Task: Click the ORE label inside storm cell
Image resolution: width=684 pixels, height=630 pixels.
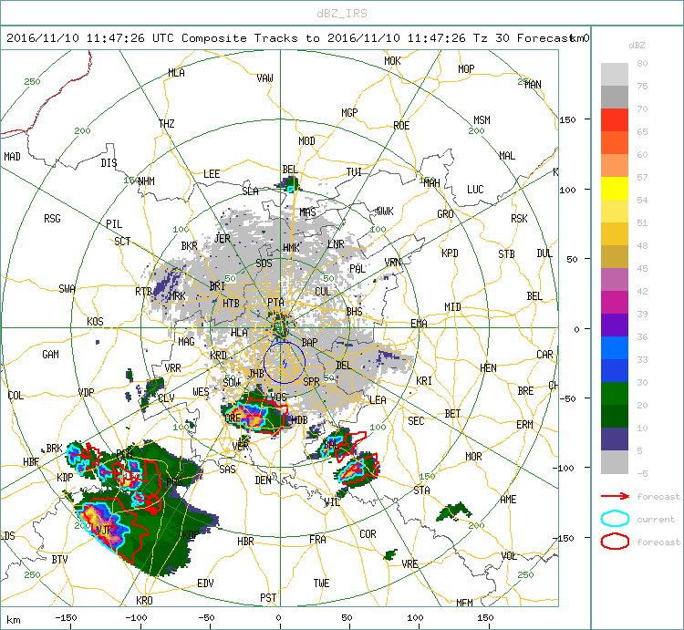Action: click(233, 418)
